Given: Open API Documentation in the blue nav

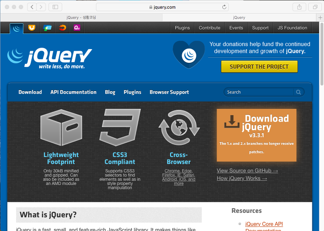Looking at the screenshot, I should coord(73,92).
